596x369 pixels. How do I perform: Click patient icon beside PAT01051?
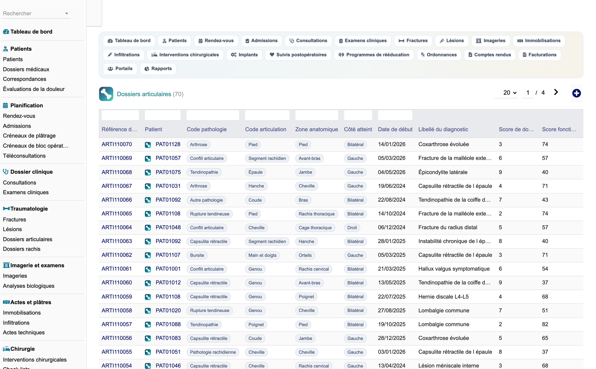coord(148,352)
